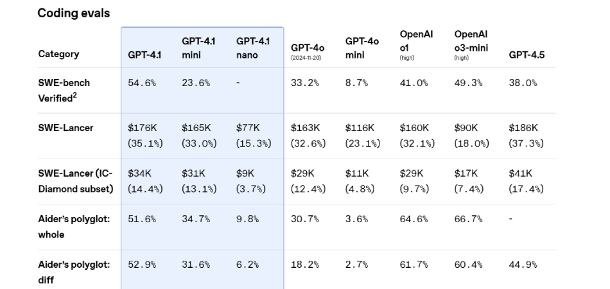Click the GPT-4.5 column header
Image resolution: width=610 pixels, height=289 pixels.
[527, 55]
